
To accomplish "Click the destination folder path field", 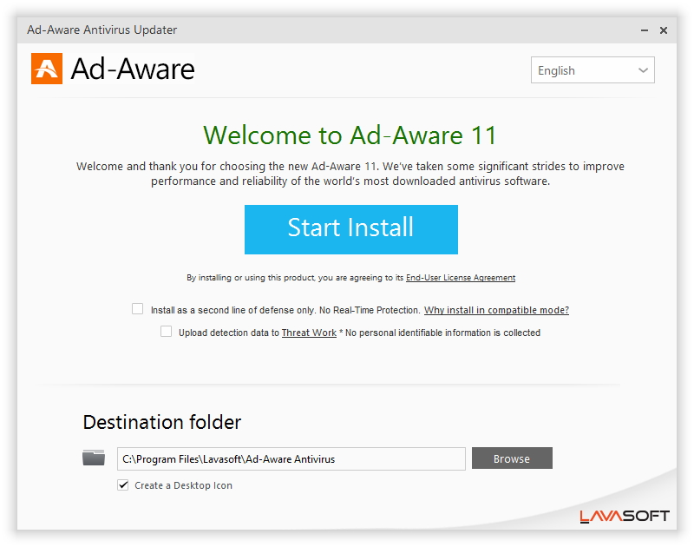I will pyautogui.click(x=291, y=458).
